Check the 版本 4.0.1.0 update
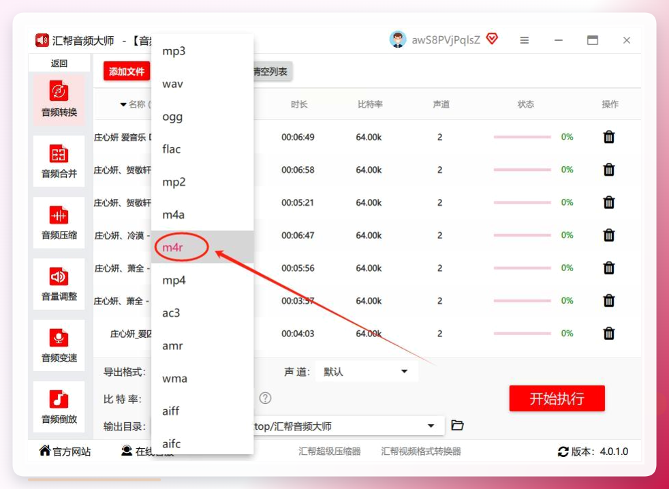 click(x=593, y=452)
